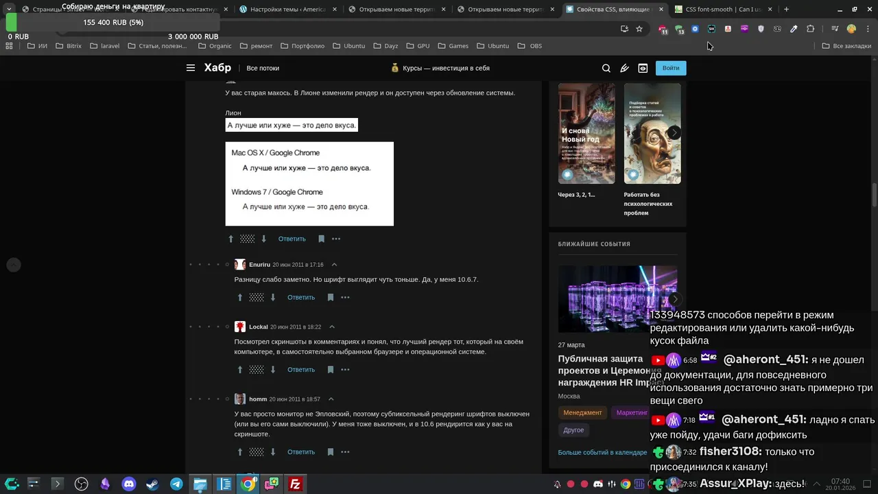Reply to Lockal's comment
The image size is (878, 494).
point(301,369)
